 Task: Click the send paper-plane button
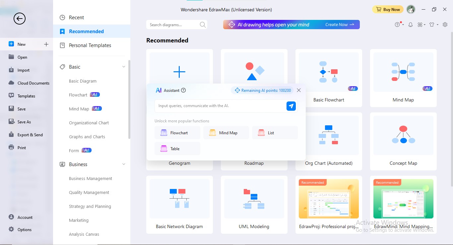pyautogui.click(x=291, y=106)
